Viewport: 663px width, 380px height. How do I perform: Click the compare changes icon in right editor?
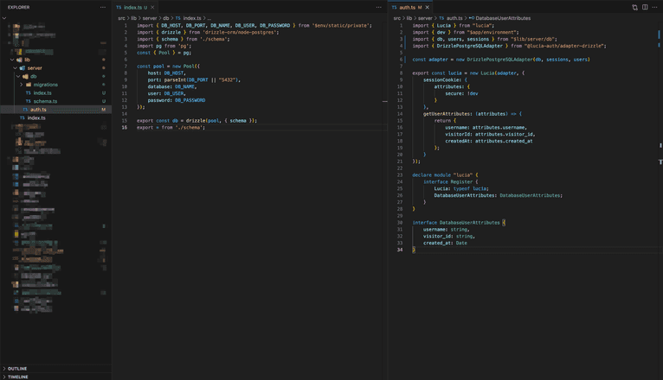[x=634, y=7]
